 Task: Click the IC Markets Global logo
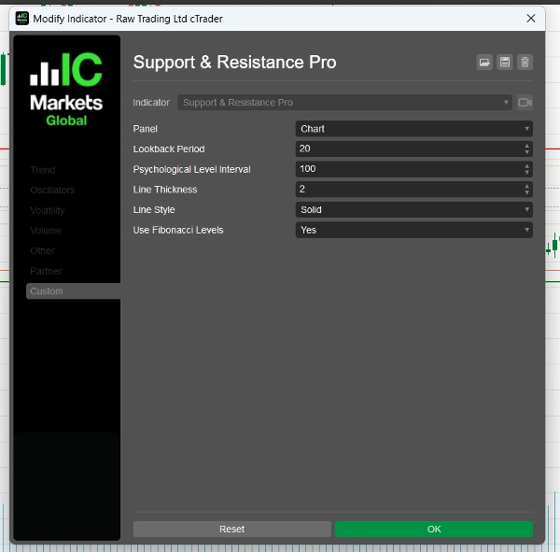[x=66, y=90]
